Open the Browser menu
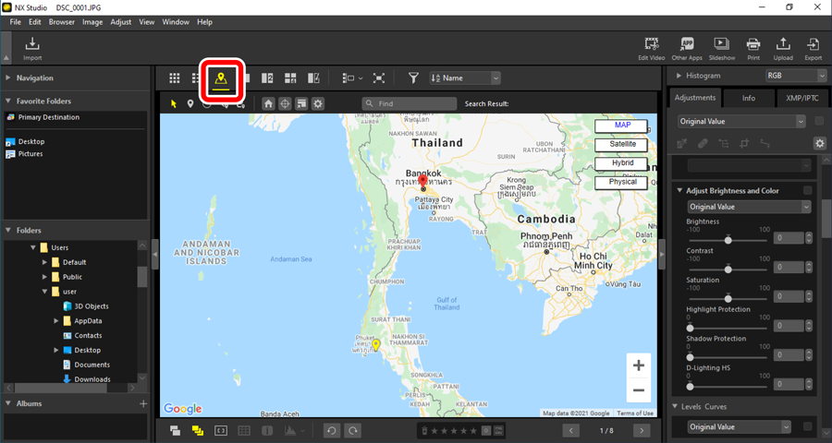This screenshot has height=443, width=832. (x=62, y=22)
